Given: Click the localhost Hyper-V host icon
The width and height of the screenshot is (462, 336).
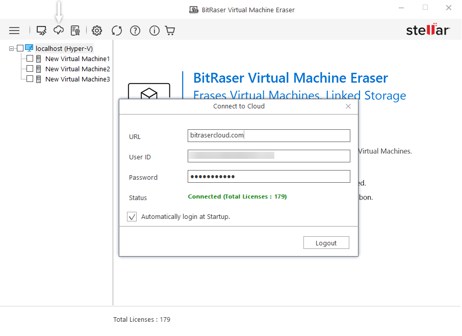Looking at the screenshot, I should tap(29, 48).
